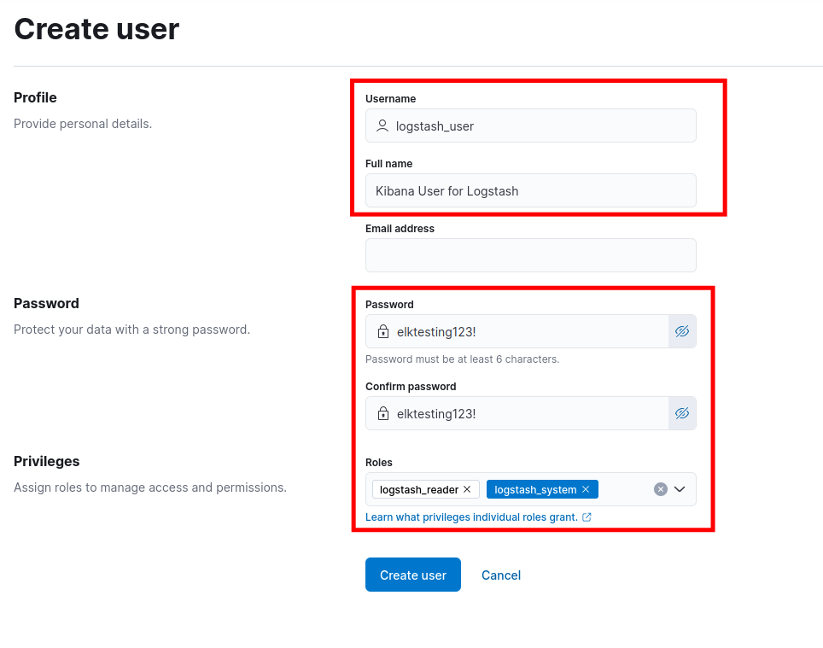The width and height of the screenshot is (823, 648).
Task: Select the logstash_system role pill
Action: click(x=535, y=489)
